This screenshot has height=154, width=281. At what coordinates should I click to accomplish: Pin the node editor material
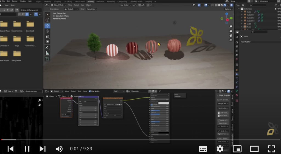tap(160, 91)
